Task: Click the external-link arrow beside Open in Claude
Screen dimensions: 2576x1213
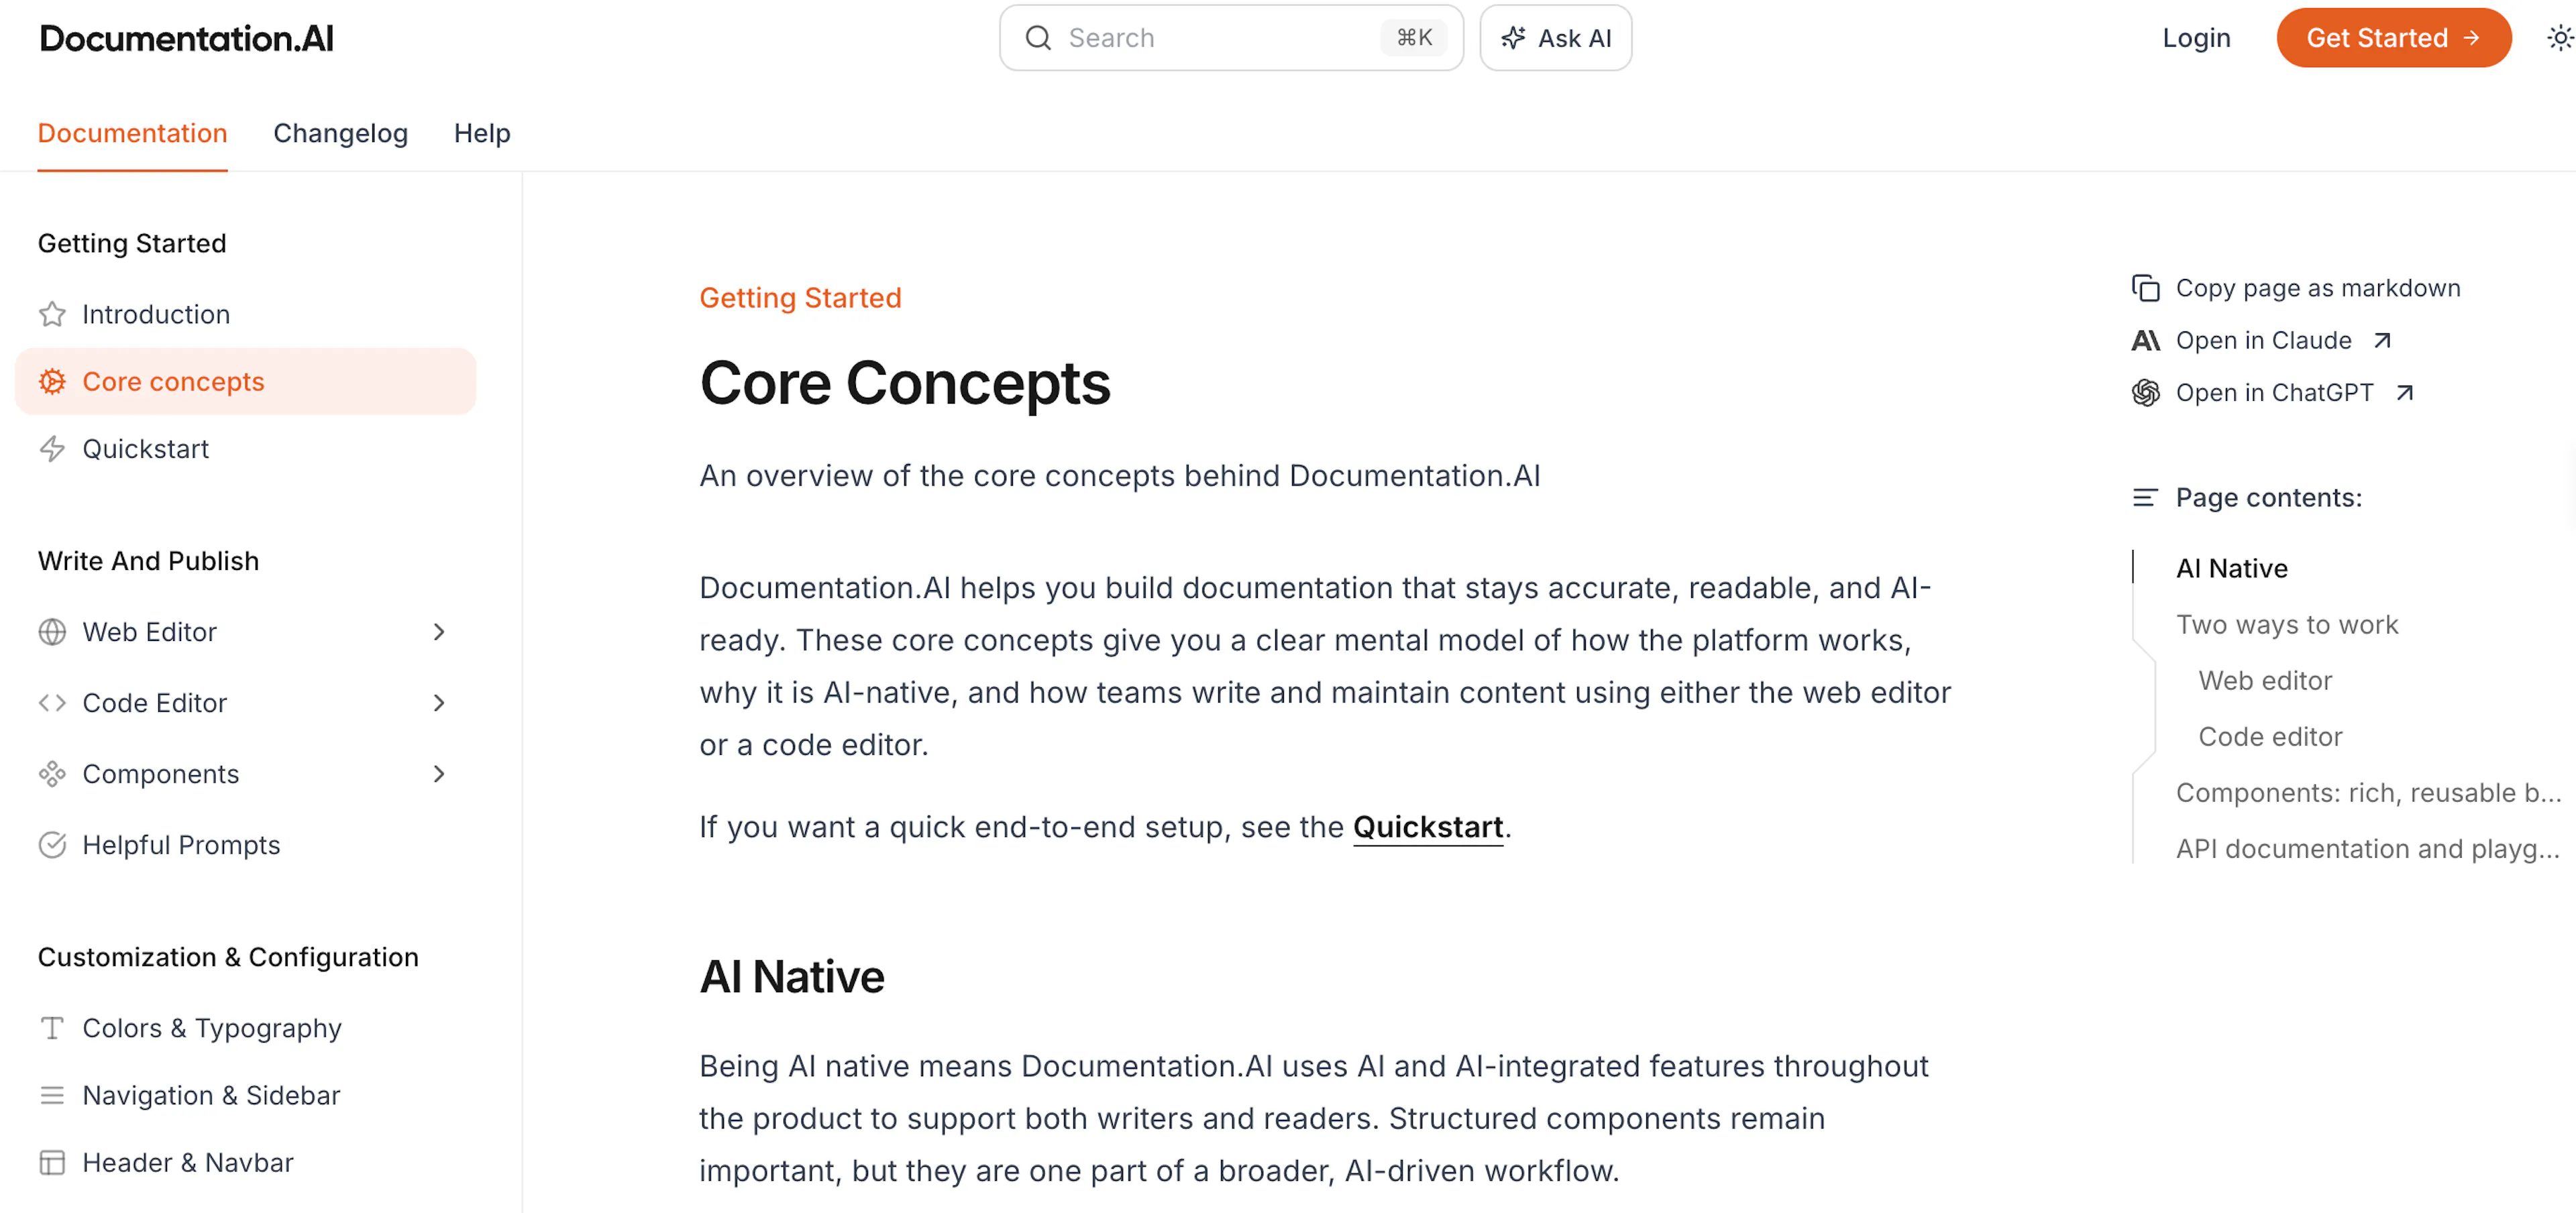Action: [x=2382, y=341]
